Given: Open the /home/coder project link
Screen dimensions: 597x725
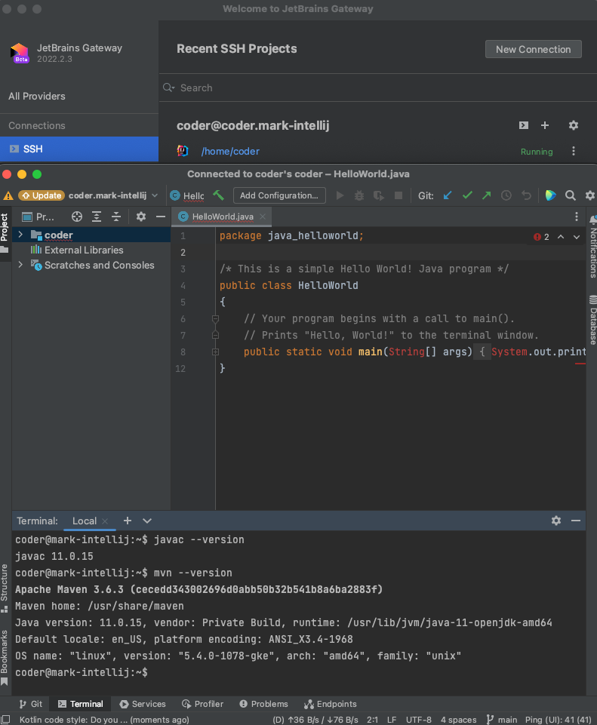Looking at the screenshot, I should click(x=230, y=151).
